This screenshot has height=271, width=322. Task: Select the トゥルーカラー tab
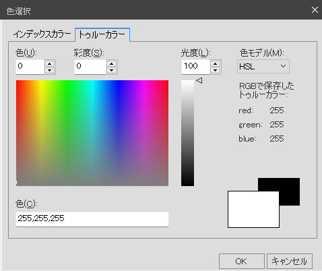tap(102, 35)
